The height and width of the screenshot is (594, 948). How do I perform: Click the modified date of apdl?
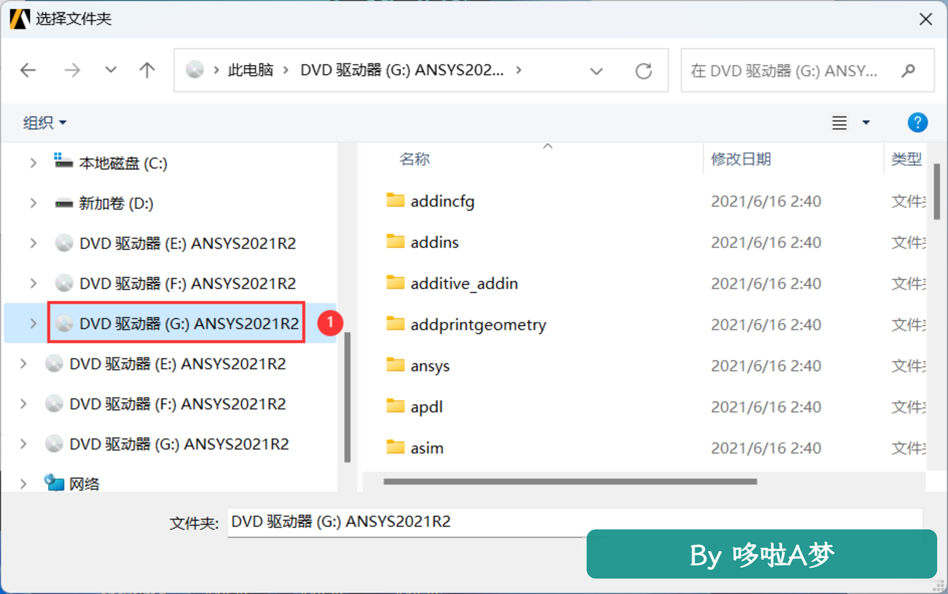click(766, 407)
